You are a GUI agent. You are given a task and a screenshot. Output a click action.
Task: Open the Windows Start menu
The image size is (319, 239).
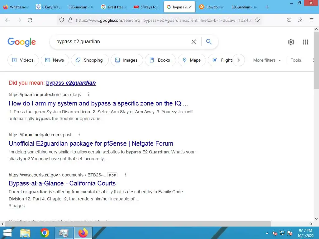click(x=7, y=233)
